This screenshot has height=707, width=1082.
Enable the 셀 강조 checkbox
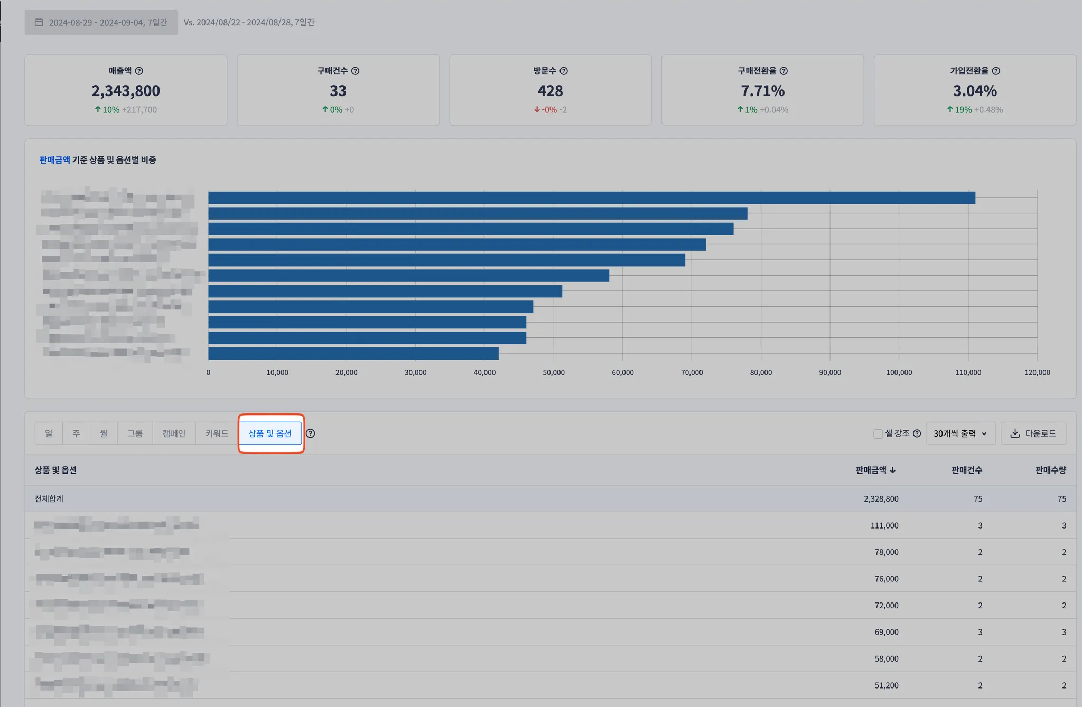coord(878,433)
